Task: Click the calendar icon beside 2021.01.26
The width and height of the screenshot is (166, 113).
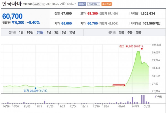Action: (x=44, y=4)
